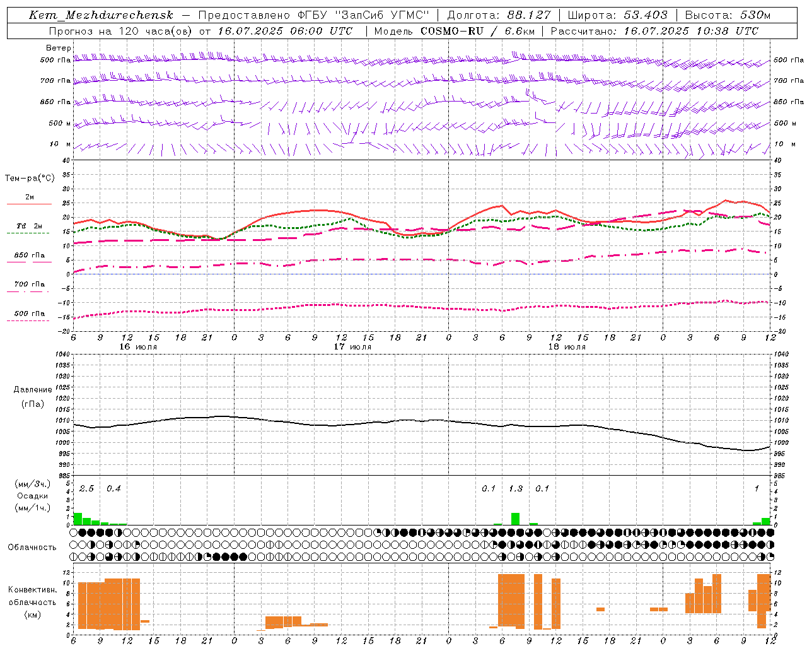Click the 2.5 precipitation total value
807x646 pixels.
point(86,488)
